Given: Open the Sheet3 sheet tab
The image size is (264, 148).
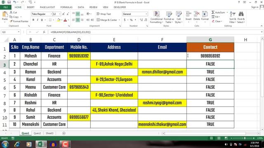Looking at the screenshot, I should [49, 133].
